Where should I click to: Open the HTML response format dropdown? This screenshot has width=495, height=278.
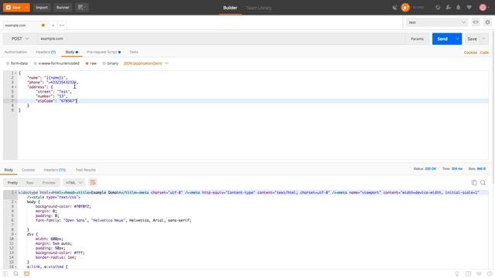coord(74,183)
